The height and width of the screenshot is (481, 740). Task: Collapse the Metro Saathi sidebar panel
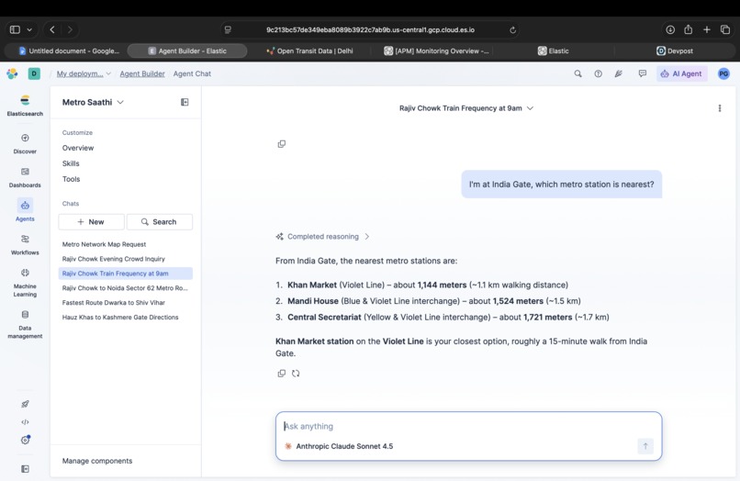[x=185, y=102]
